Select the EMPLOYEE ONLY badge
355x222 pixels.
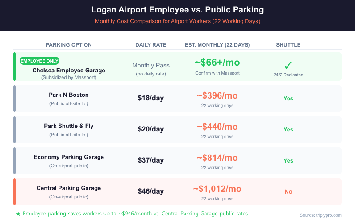click(39, 61)
